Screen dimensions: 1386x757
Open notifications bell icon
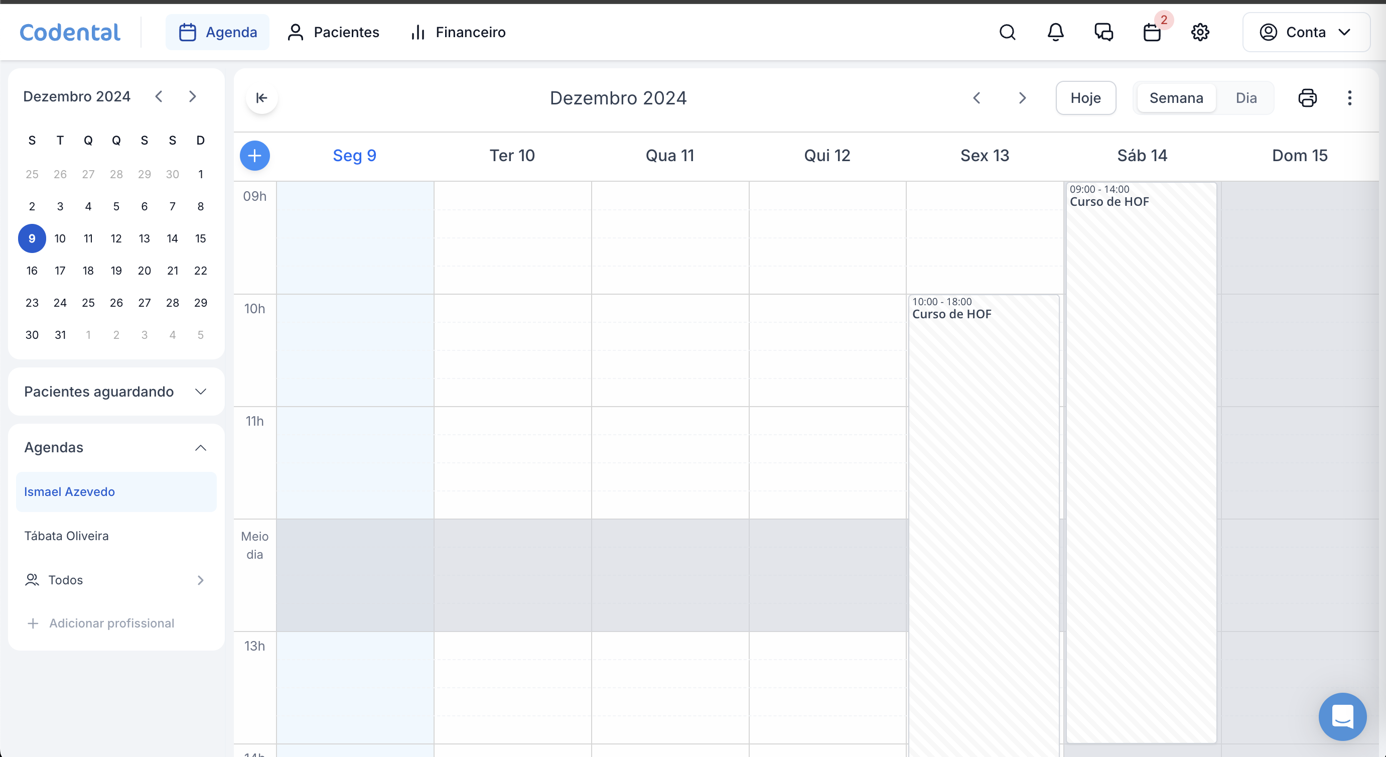[x=1055, y=32]
